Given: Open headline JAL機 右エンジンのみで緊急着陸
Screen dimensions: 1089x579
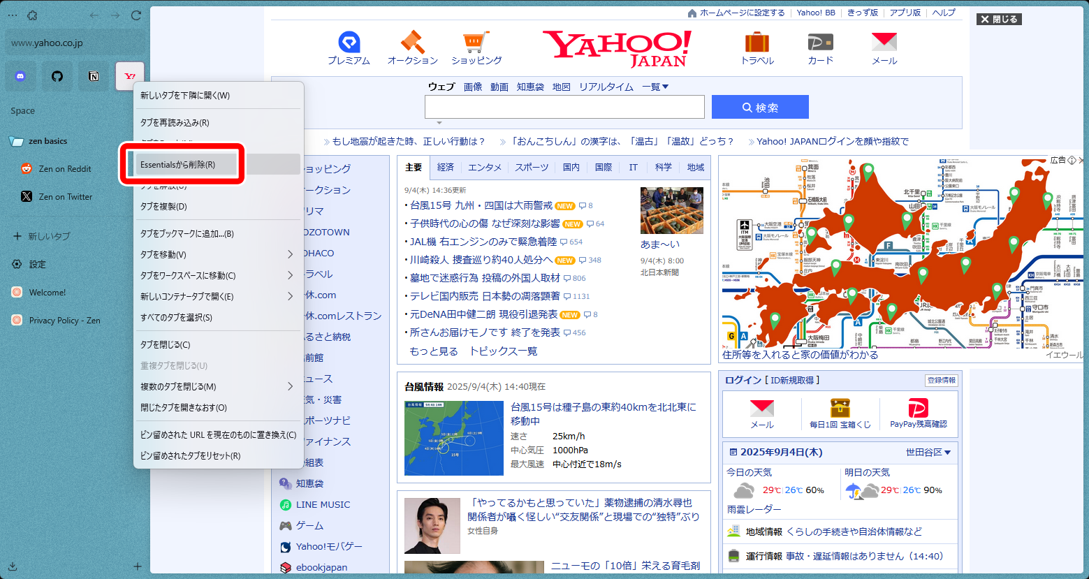Looking at the screenshot, I should pos(483,242).
